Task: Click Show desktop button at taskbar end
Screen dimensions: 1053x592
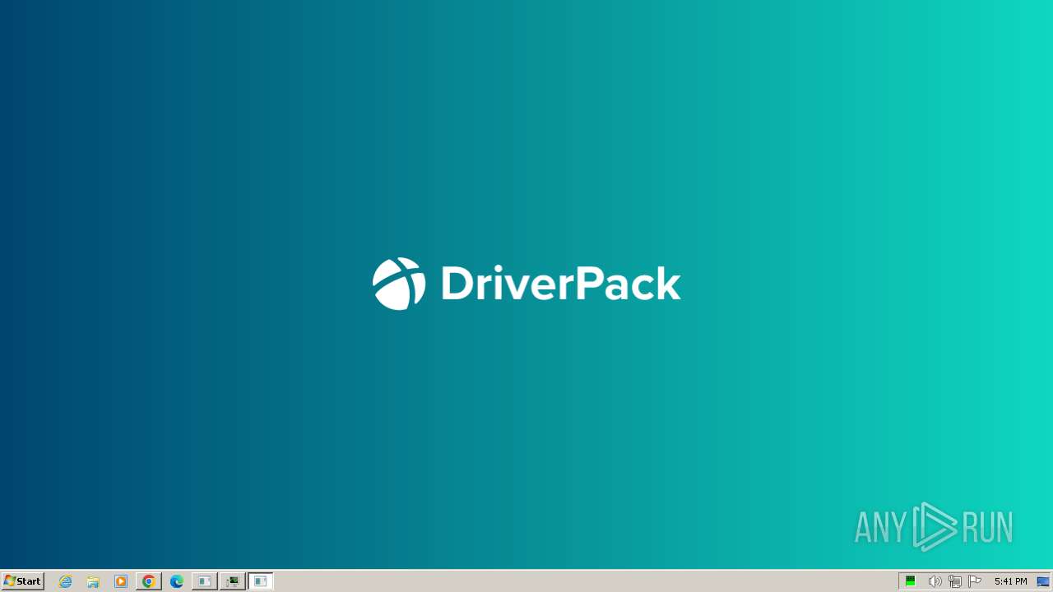Action: click(1043, 581)
